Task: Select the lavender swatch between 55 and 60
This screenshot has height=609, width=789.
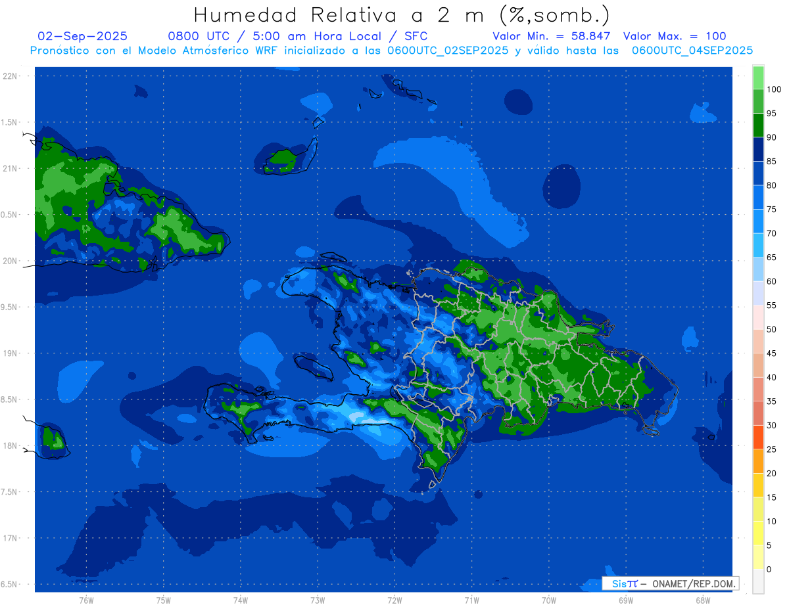Action: pos(758,293)
